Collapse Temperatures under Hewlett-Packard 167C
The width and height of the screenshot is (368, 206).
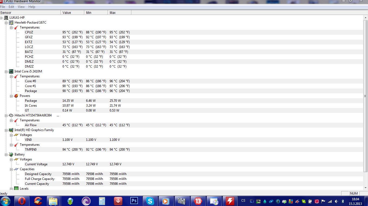pyautogui.click(x=11, y=27)
